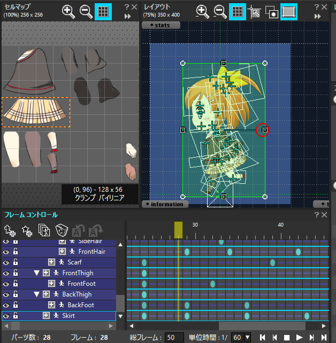Click the delete trash icon in frame control
336x343 pixels.
point(62,230)
